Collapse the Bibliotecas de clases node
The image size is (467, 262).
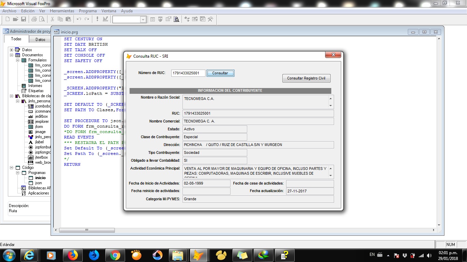[11, 96]
